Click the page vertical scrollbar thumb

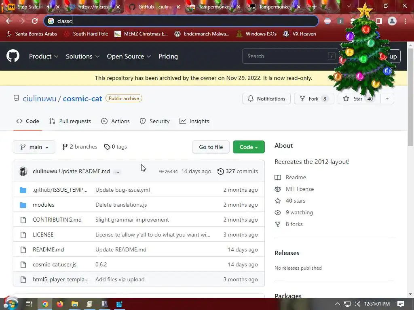[410, 97]
